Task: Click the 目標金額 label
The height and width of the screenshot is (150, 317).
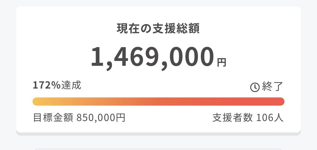Action: (53, 118)
